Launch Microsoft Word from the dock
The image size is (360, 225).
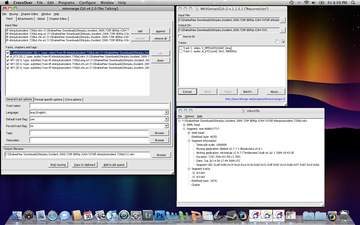[x=172, y=215]
